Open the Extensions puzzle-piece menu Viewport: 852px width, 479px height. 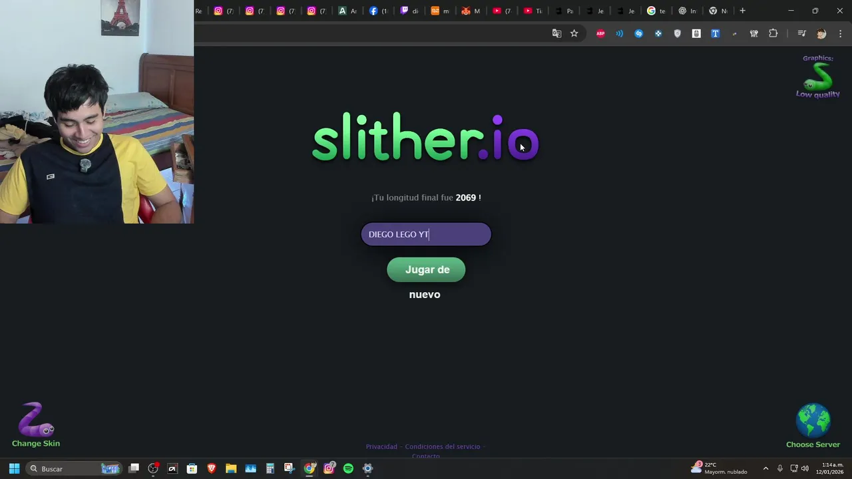click(x=773, y=33)
